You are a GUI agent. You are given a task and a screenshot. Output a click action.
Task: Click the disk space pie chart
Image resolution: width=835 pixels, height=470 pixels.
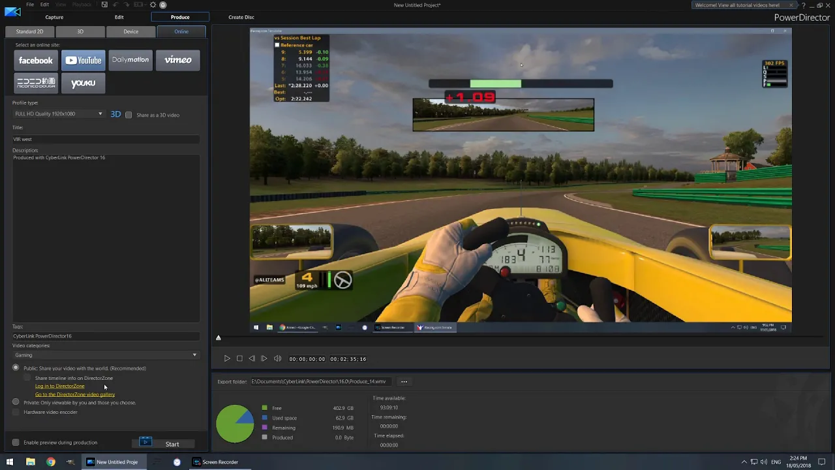(235, 424)
